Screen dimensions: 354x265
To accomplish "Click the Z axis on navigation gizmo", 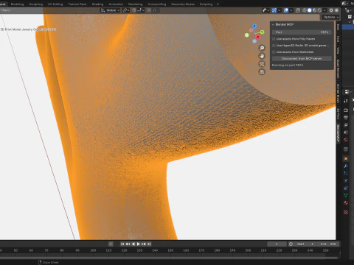I will pos(254,26).
